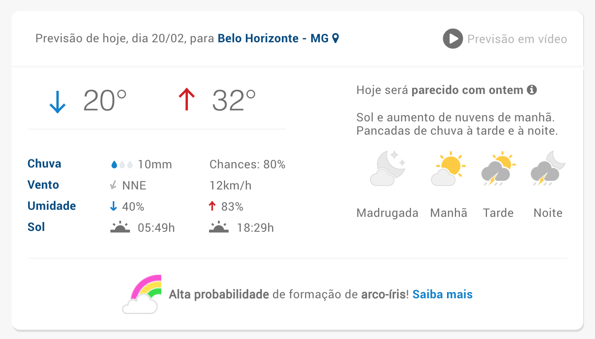Click the info icon beside 'parecido com ontem'
Viewport: 595px width, 339px height.
pyautogui.click(x=532, y=90)
